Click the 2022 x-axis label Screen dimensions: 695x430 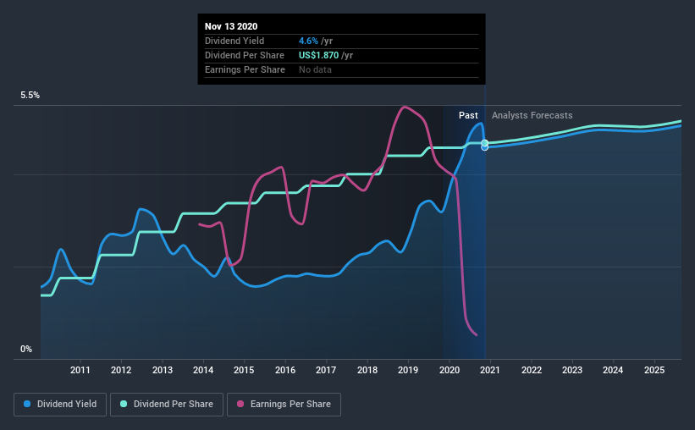tap(532, 370)
